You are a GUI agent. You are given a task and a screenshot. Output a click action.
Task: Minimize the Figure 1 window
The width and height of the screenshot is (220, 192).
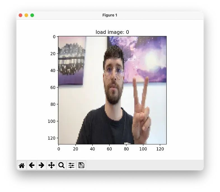click(26, 15)
